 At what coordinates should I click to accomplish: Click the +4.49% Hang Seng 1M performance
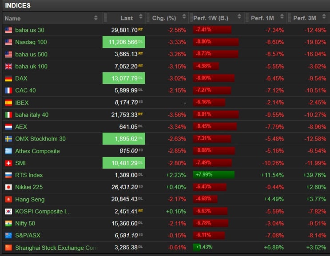click(x=274, y=199)
